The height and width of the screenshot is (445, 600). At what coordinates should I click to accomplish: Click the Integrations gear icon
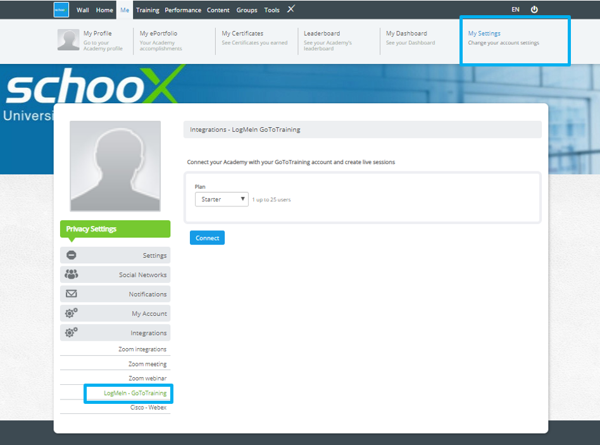71,332
